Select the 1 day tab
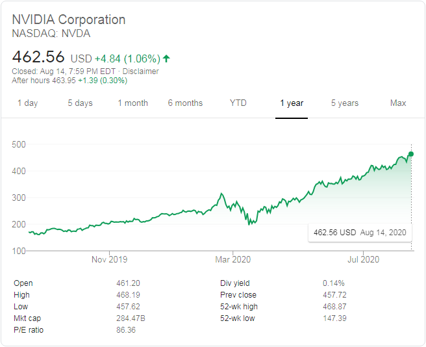The width and height of the screenshot is (426, 347). (x=27, y=103)
